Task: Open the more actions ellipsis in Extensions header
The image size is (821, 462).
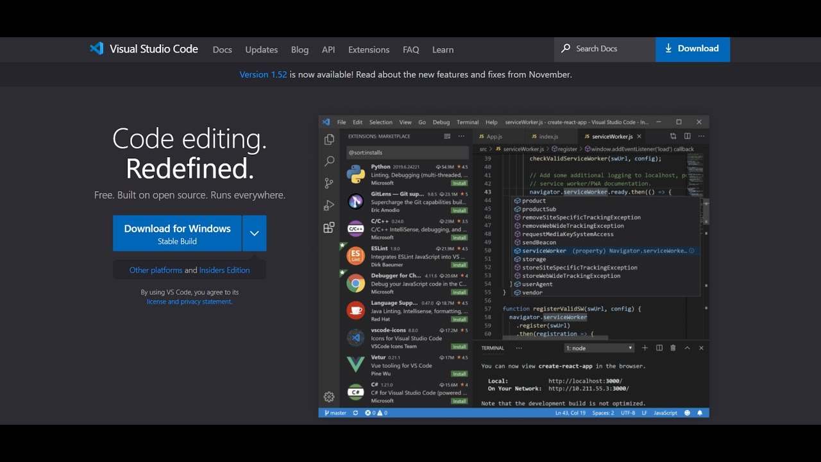Action: click(462, 136)
